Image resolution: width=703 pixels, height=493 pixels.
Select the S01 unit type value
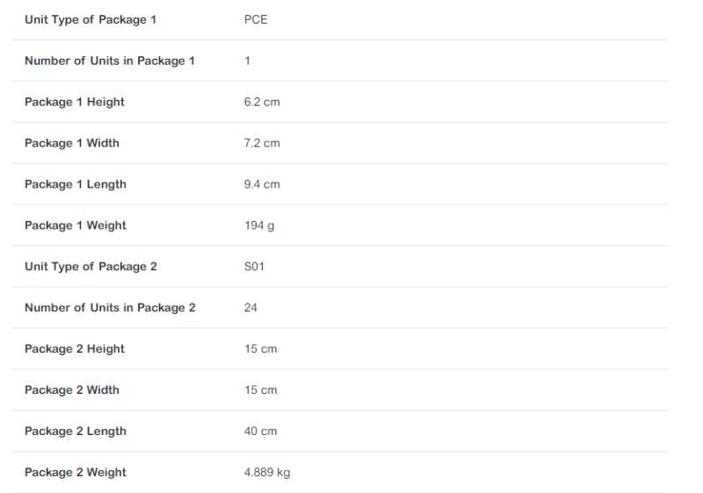tap(254, 267)
